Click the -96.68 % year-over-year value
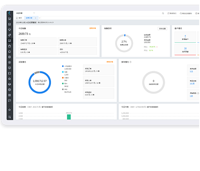The image size is (200, 171). 152,47
